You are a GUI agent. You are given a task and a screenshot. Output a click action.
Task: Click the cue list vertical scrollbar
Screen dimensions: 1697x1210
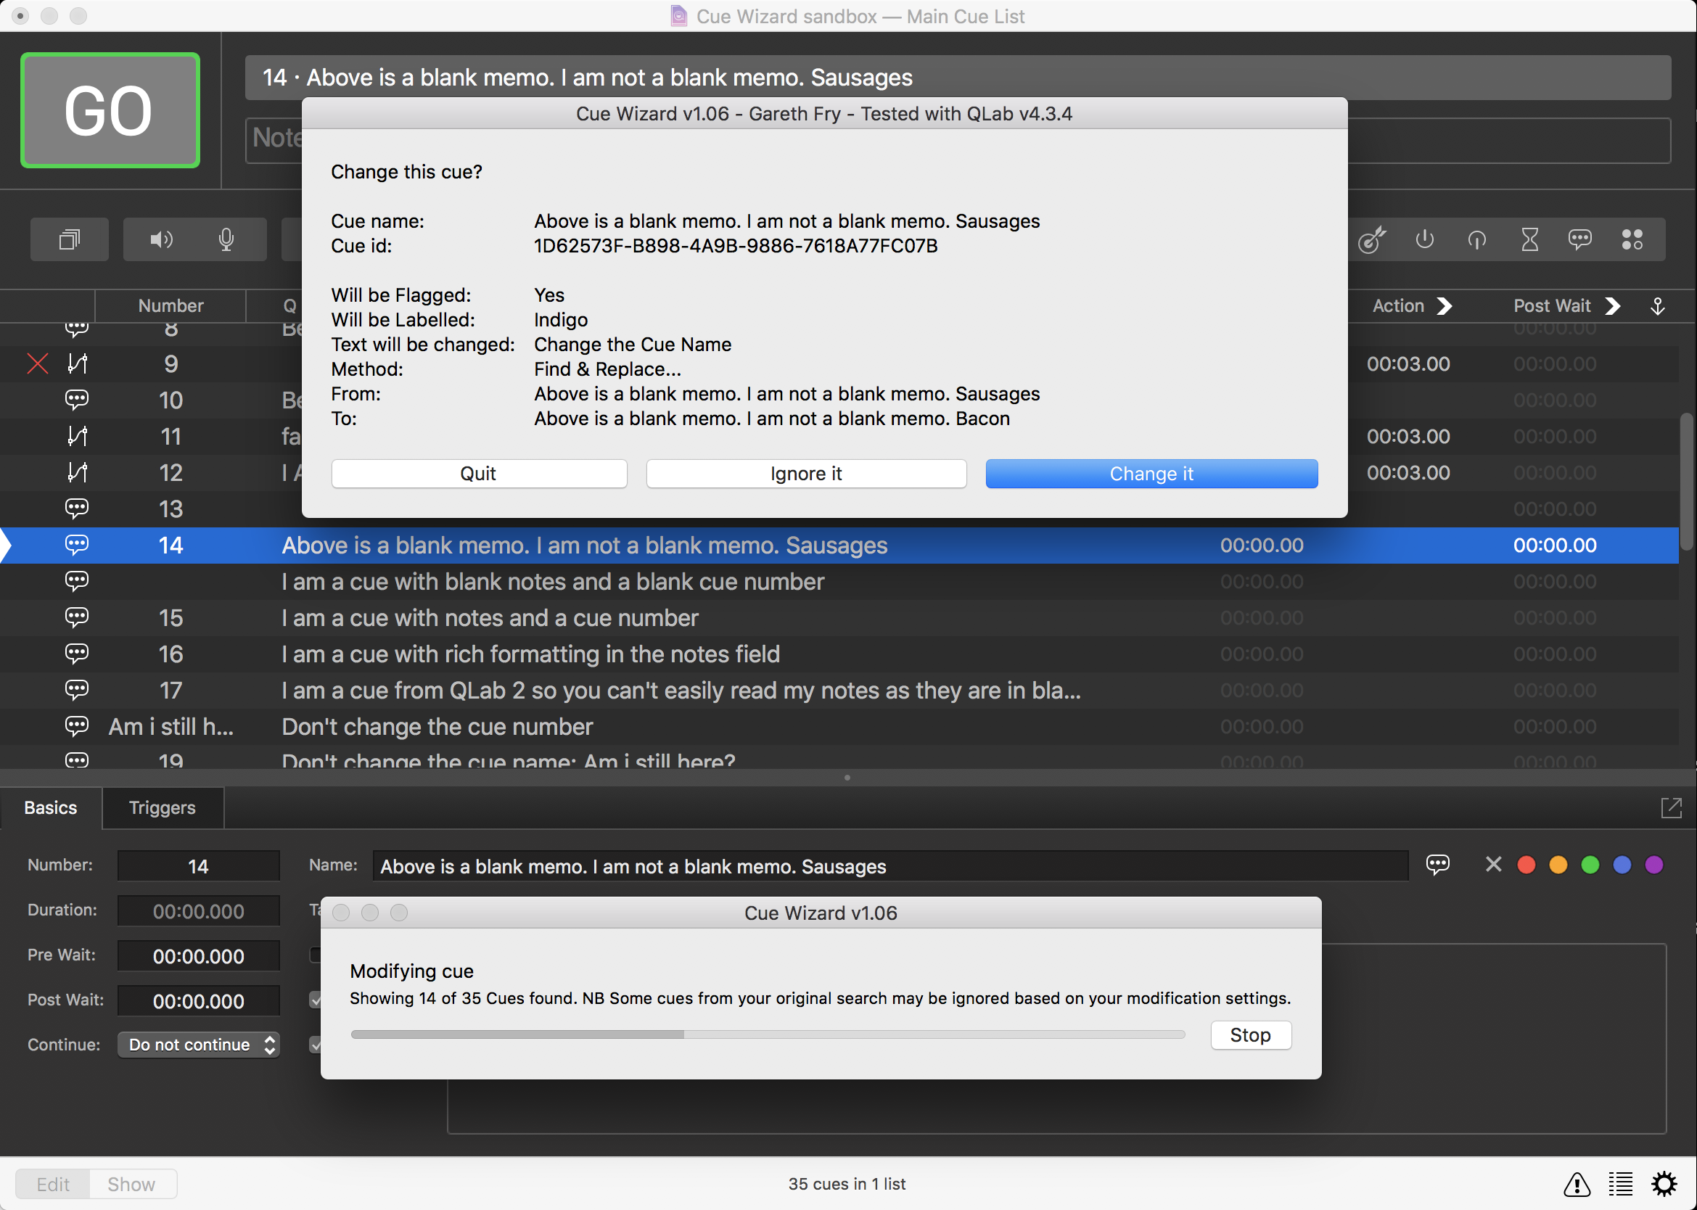tap(1687, 482)
